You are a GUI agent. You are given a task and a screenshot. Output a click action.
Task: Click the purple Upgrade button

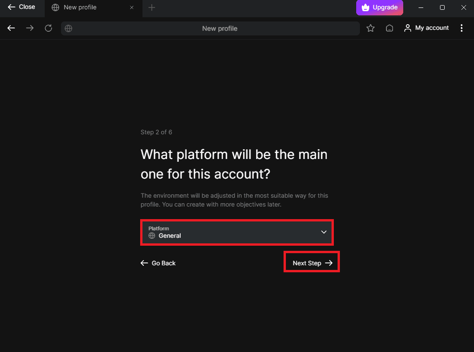pos(379,7)
